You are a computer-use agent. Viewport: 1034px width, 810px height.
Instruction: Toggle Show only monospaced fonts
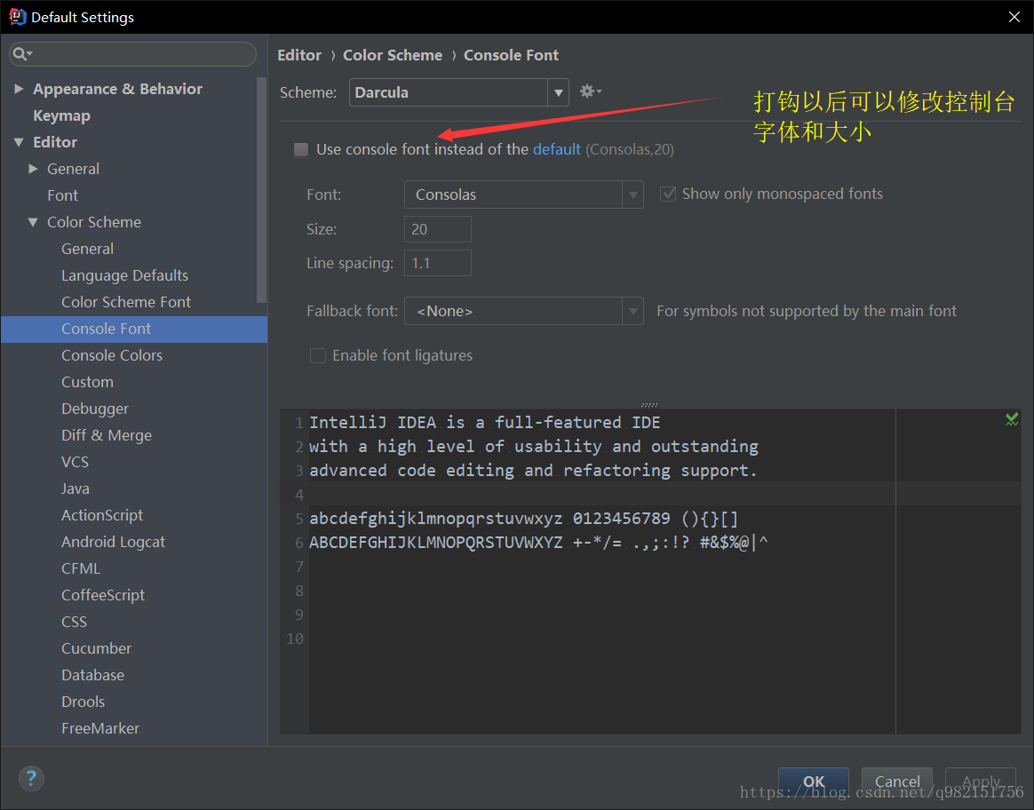tap(668, 194)
